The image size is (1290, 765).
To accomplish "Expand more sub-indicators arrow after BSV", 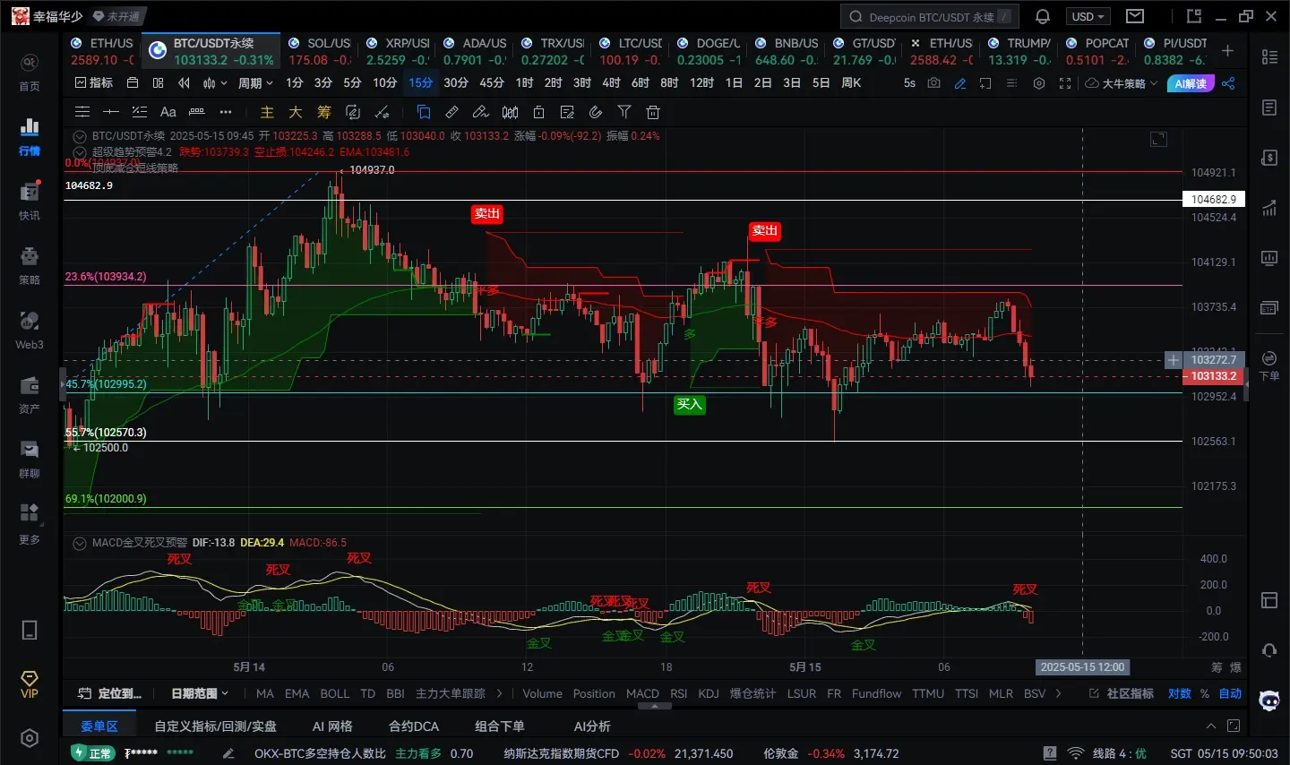I will pos(1059,693).
